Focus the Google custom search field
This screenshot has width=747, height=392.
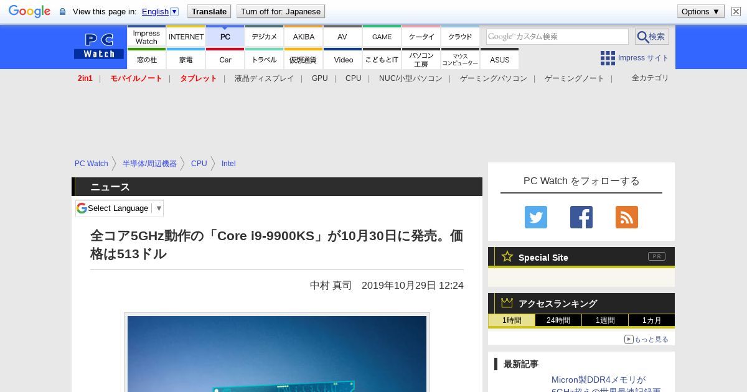tap(557, 37)
